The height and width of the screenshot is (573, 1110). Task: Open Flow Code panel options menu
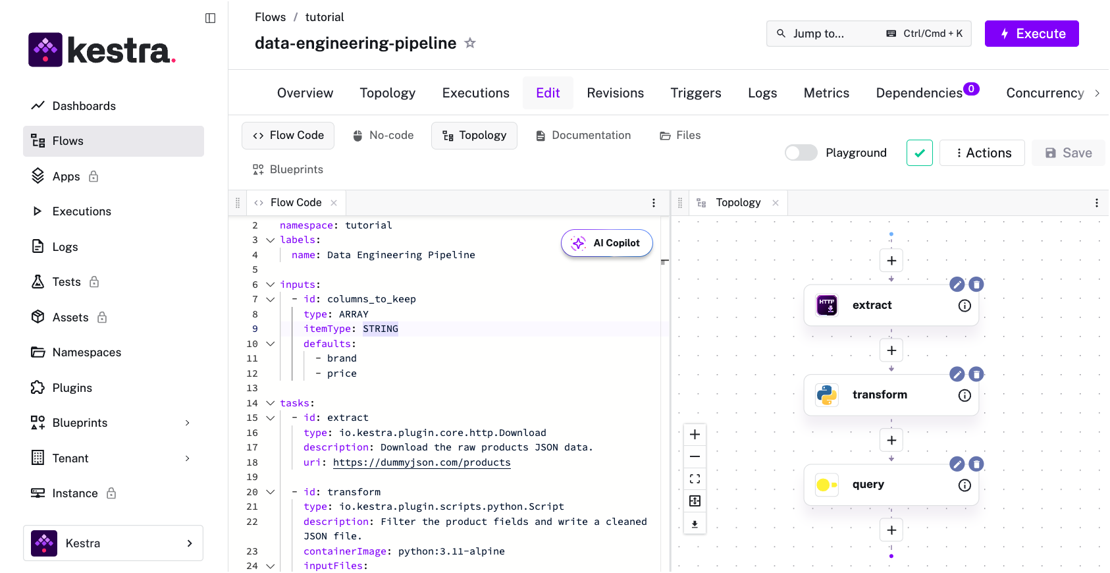coord(653,203)
